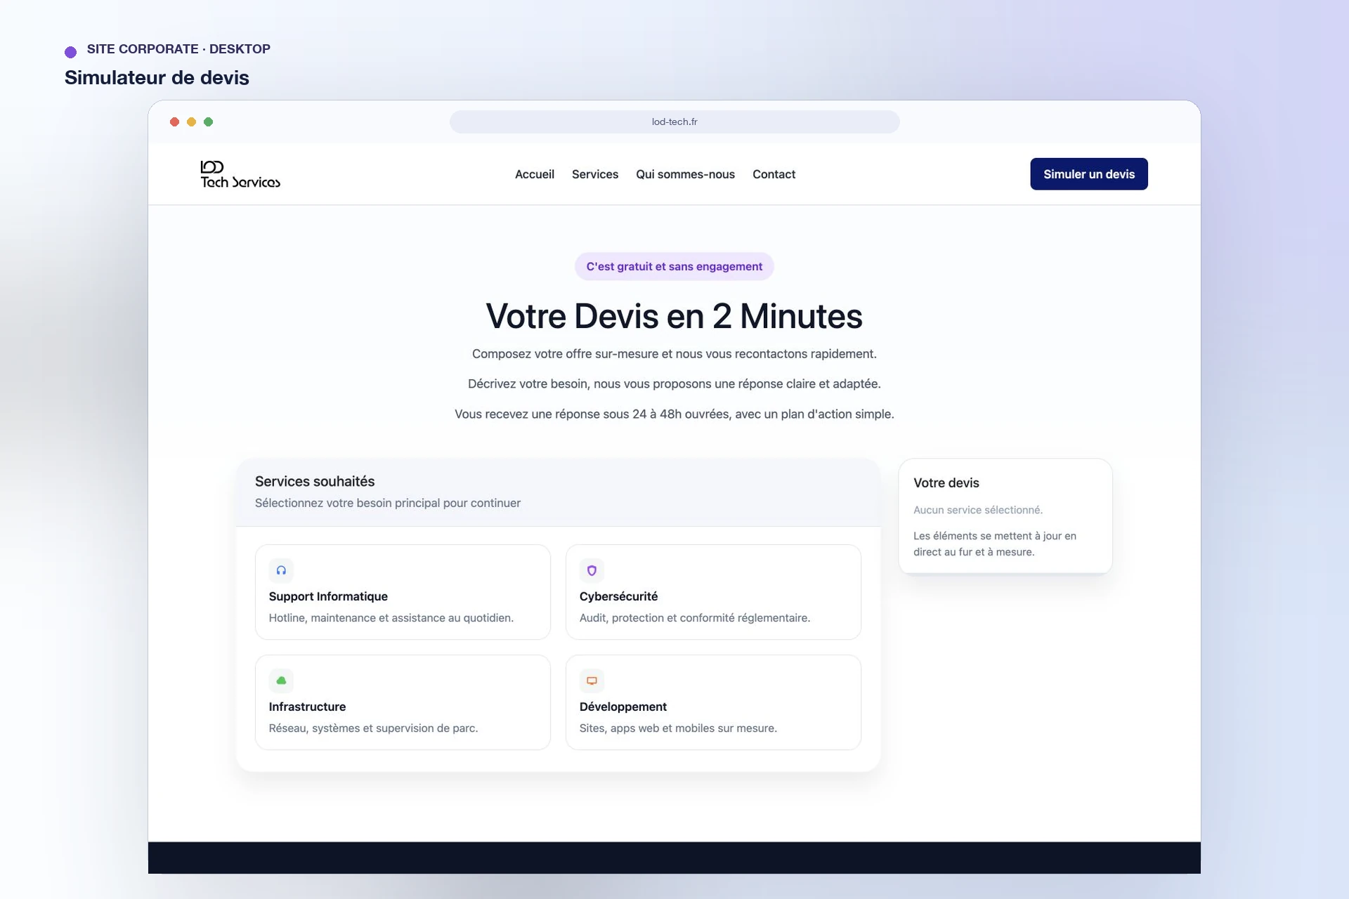Choose the Cybersécurité service title
Screen dimensions: 1349x899
618,596
